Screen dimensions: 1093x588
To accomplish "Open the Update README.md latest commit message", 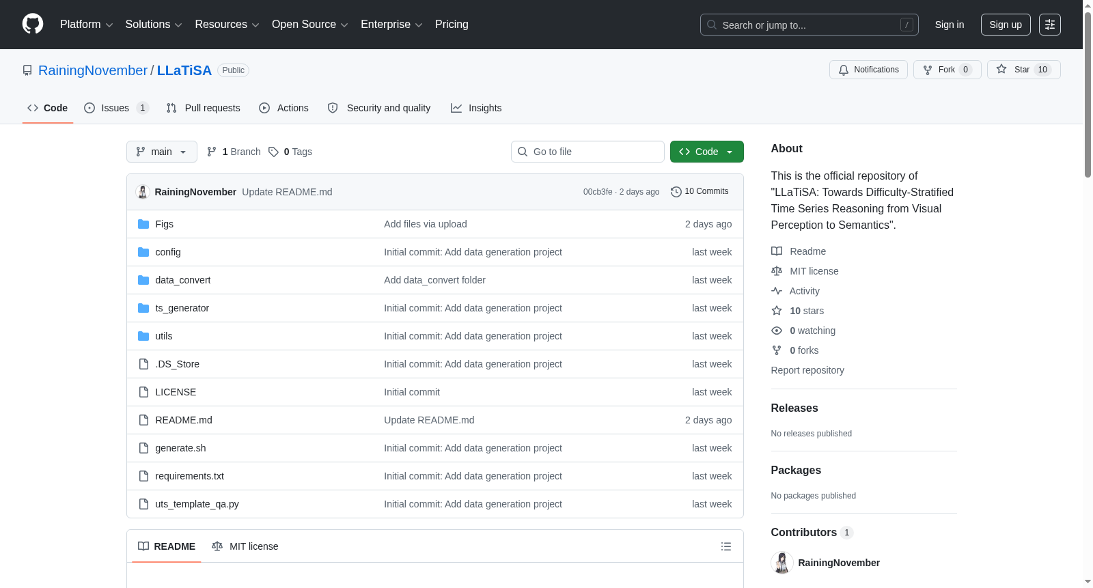I will [287, 192].
